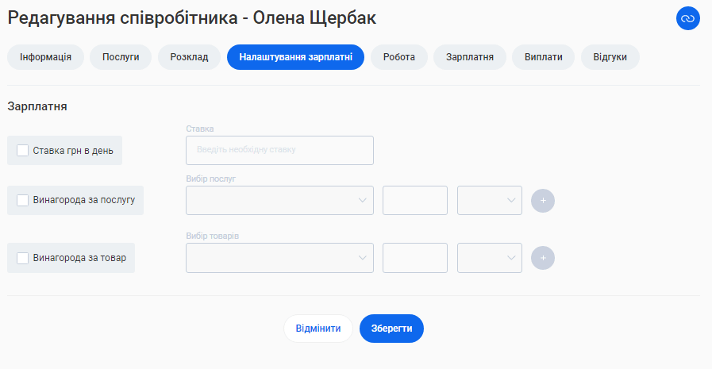Open the unit dropdown in product reward row
The image size is (712, 369).
click(x=490, y=258)
